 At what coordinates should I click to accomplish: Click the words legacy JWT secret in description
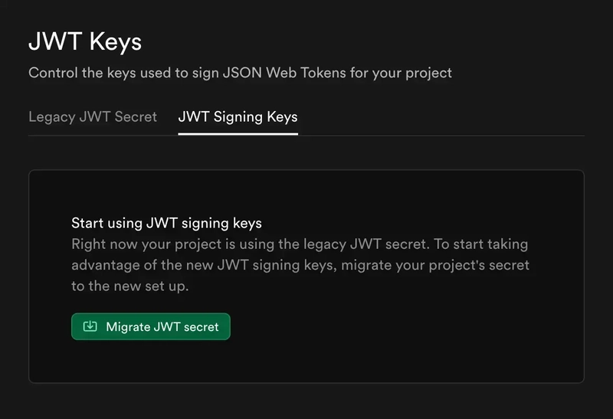tap(385, 244)
